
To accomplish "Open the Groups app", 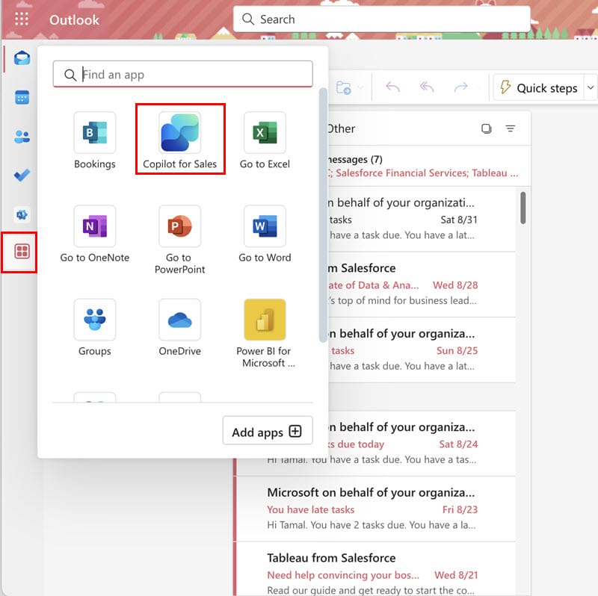I will (95, 328).
